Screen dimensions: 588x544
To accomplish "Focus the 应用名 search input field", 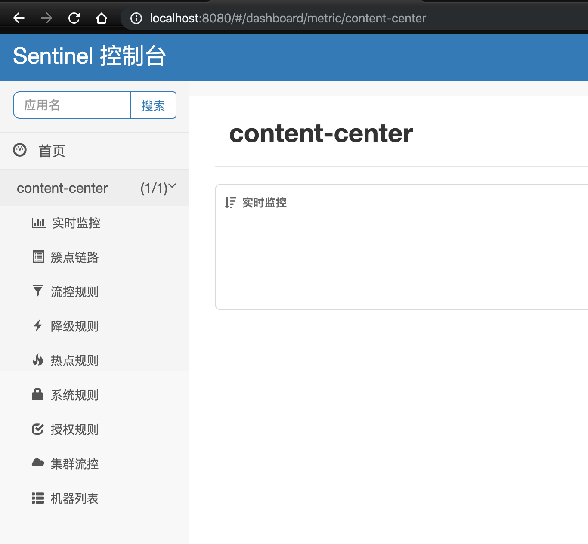I will 72,105.
